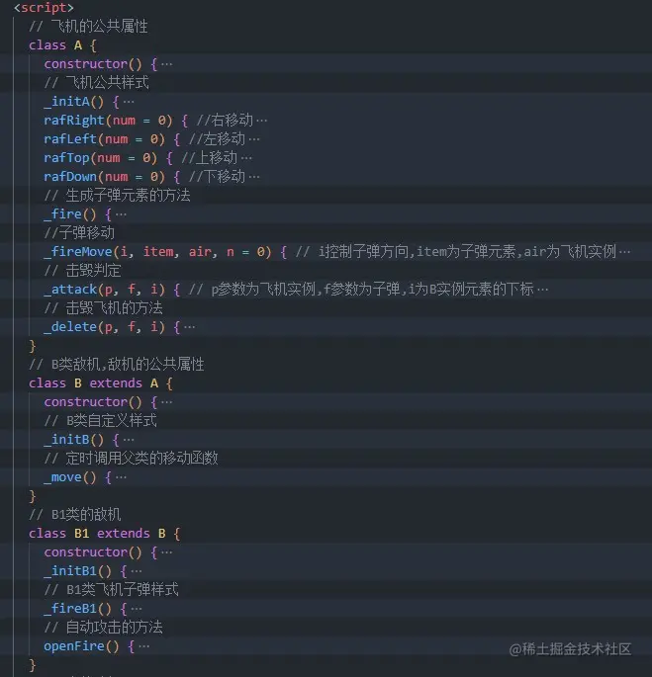Click 'item' parameter in _fireMove
Screen dimensions: 652x677
point(158,252)
